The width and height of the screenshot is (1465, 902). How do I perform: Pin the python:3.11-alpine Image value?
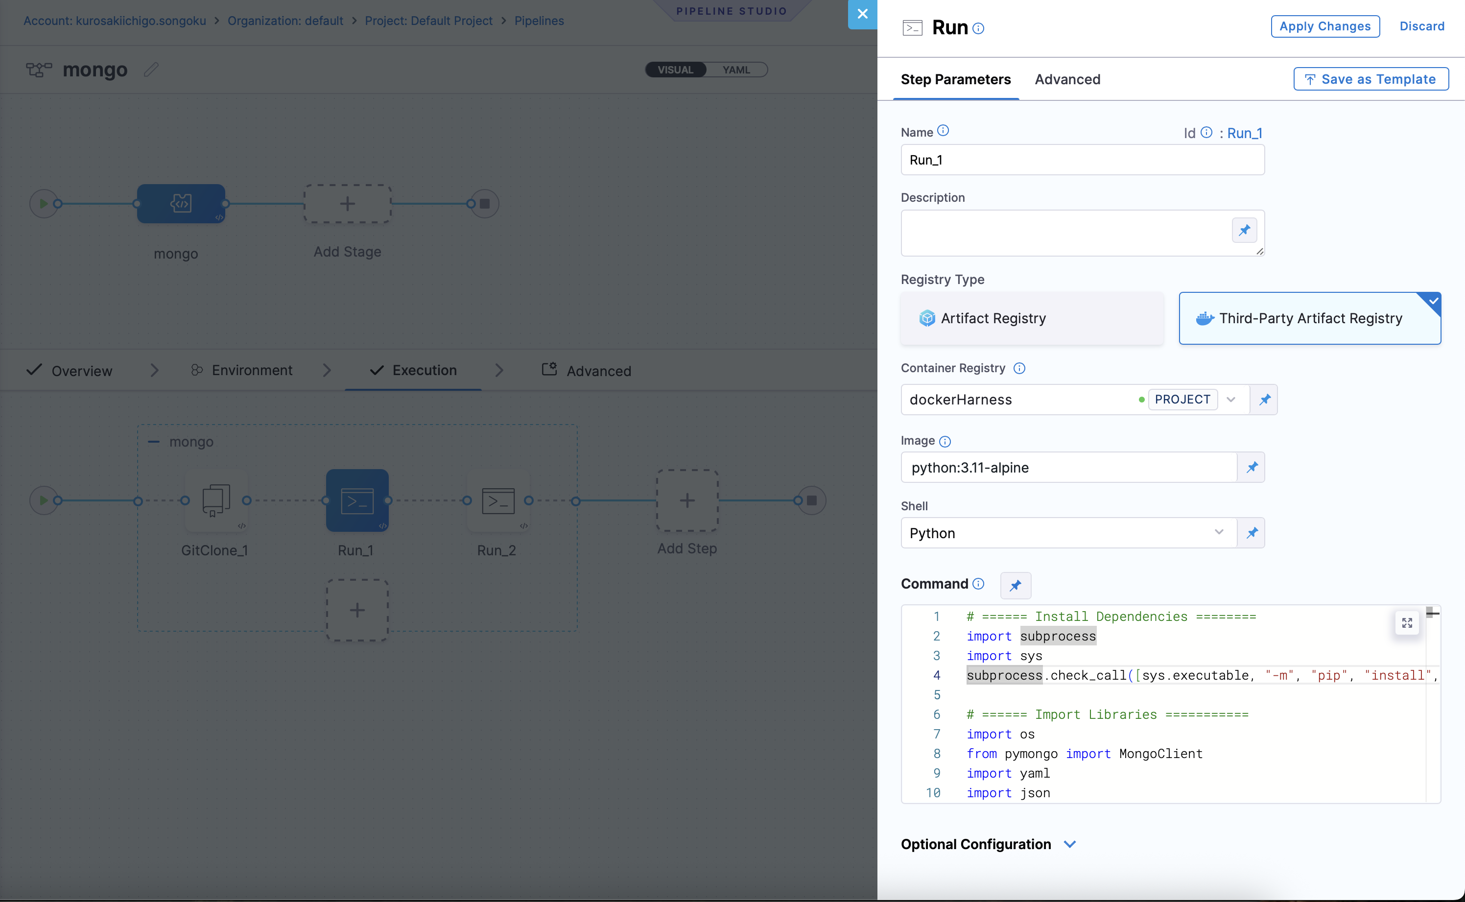click(x=1252, y=467)
